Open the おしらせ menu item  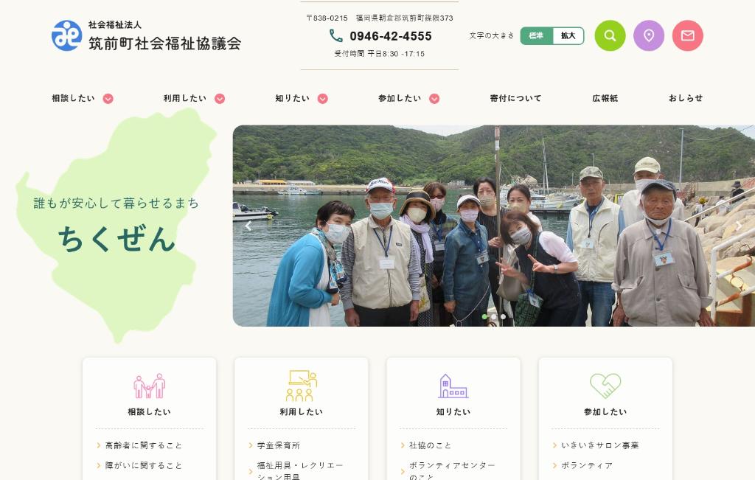click(685, 98)
